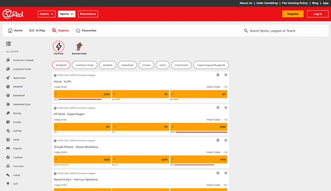
Task: Open the Blog link
Action: coord(315,3)
